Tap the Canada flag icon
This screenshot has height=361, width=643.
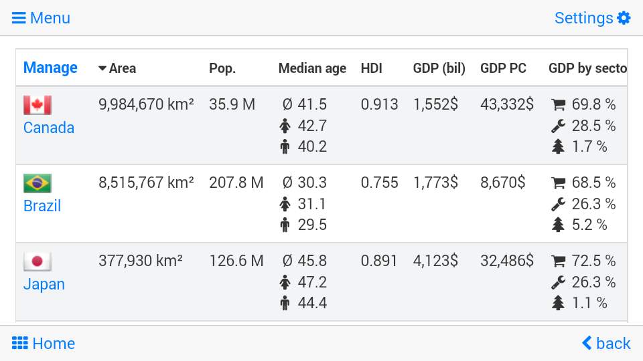(x=38, y=105)
